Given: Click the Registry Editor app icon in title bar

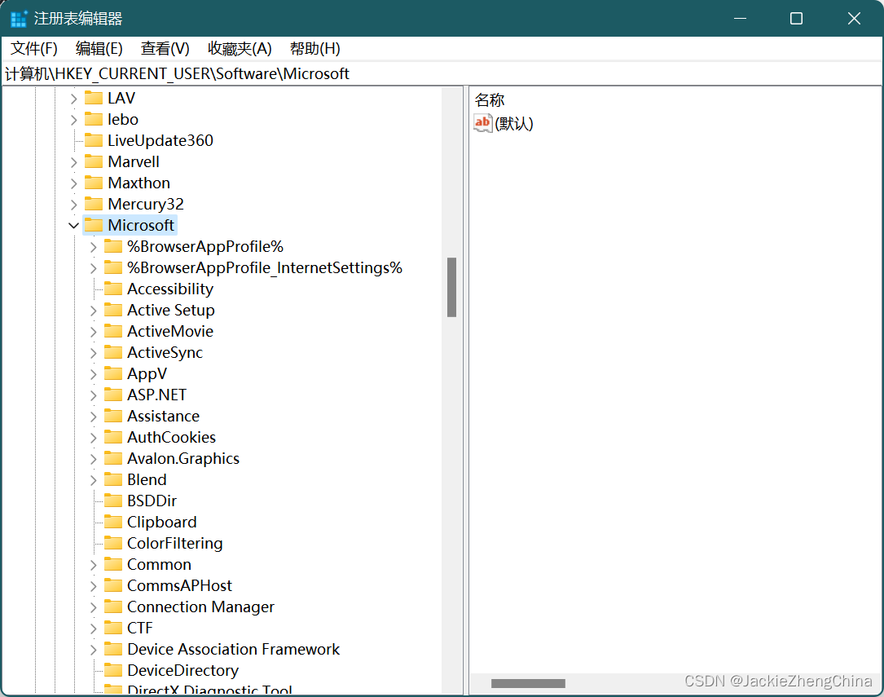Looking at the screenshot, I should [19, 19].
